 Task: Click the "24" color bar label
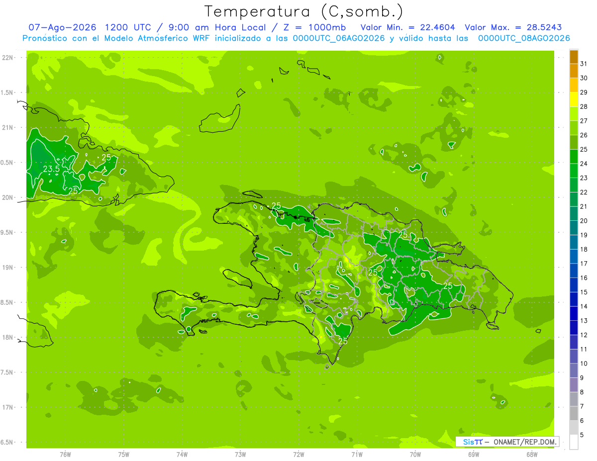coord(584,164)
